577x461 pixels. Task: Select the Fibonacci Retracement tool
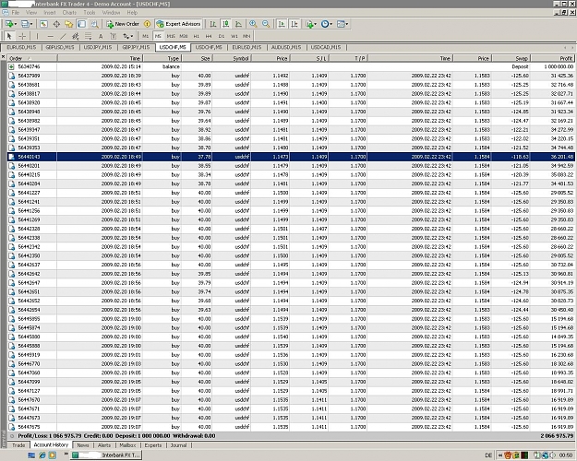point(89,36)
